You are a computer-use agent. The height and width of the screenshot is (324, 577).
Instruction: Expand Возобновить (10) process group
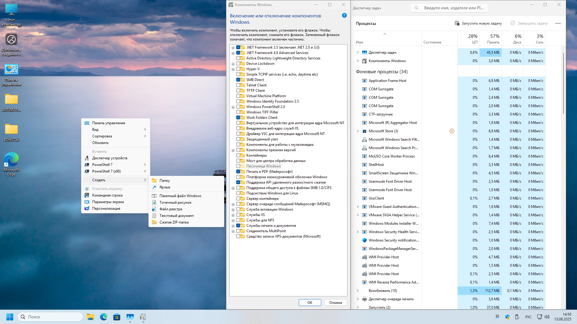358,291
